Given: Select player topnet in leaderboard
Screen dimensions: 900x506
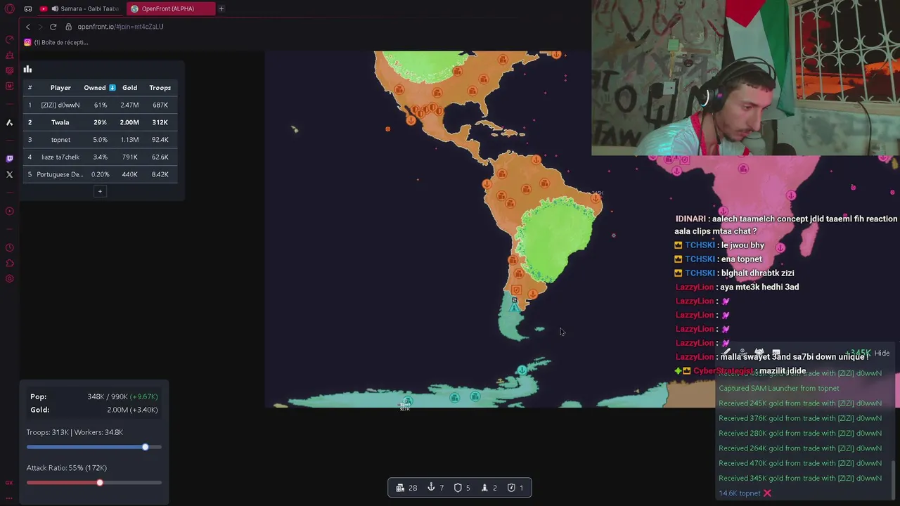Looking at the screenshot, I should click(x=60, y=139).
